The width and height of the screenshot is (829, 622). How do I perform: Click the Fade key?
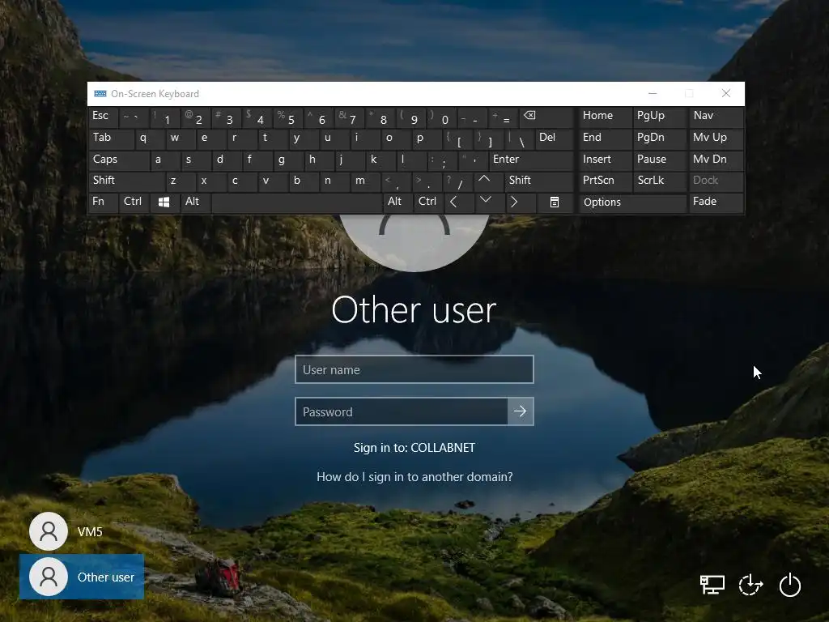tap(716, 202)
